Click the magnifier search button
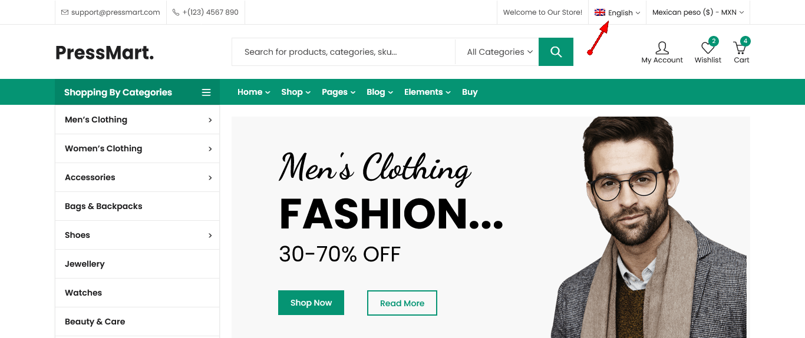The width and height of the screenshot is (805, 338). 556,52
